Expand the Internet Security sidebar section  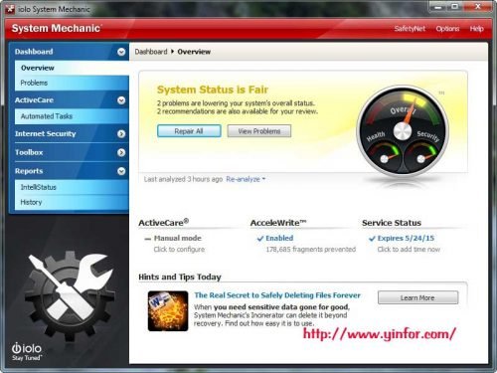point(121,133)
